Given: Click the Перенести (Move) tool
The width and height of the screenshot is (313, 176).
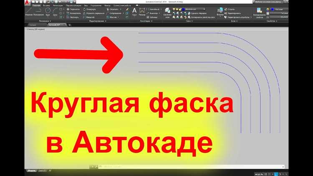Looking at the screenshot, I should pos(73,9).
